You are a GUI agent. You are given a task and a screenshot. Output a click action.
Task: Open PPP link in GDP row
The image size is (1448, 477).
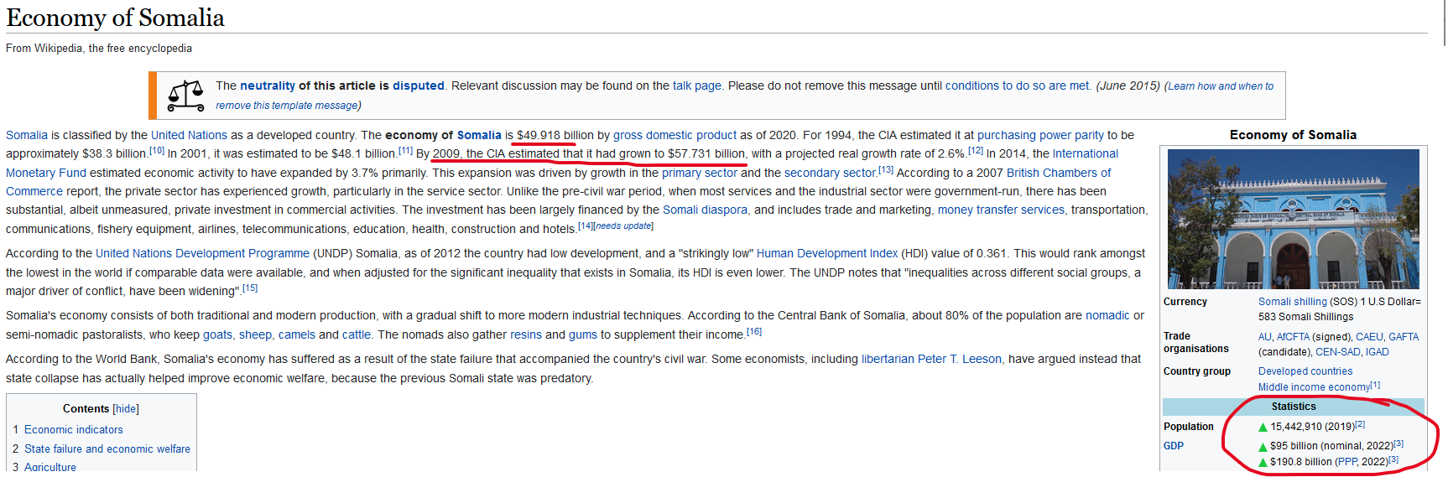pos(1346,462)
